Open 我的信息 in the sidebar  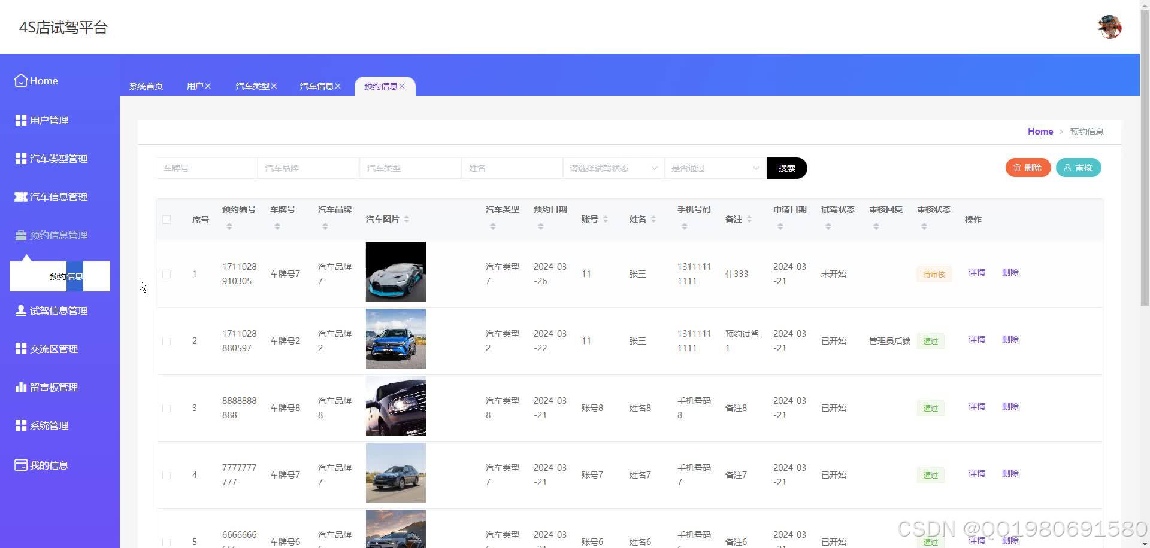pos(41,465)
